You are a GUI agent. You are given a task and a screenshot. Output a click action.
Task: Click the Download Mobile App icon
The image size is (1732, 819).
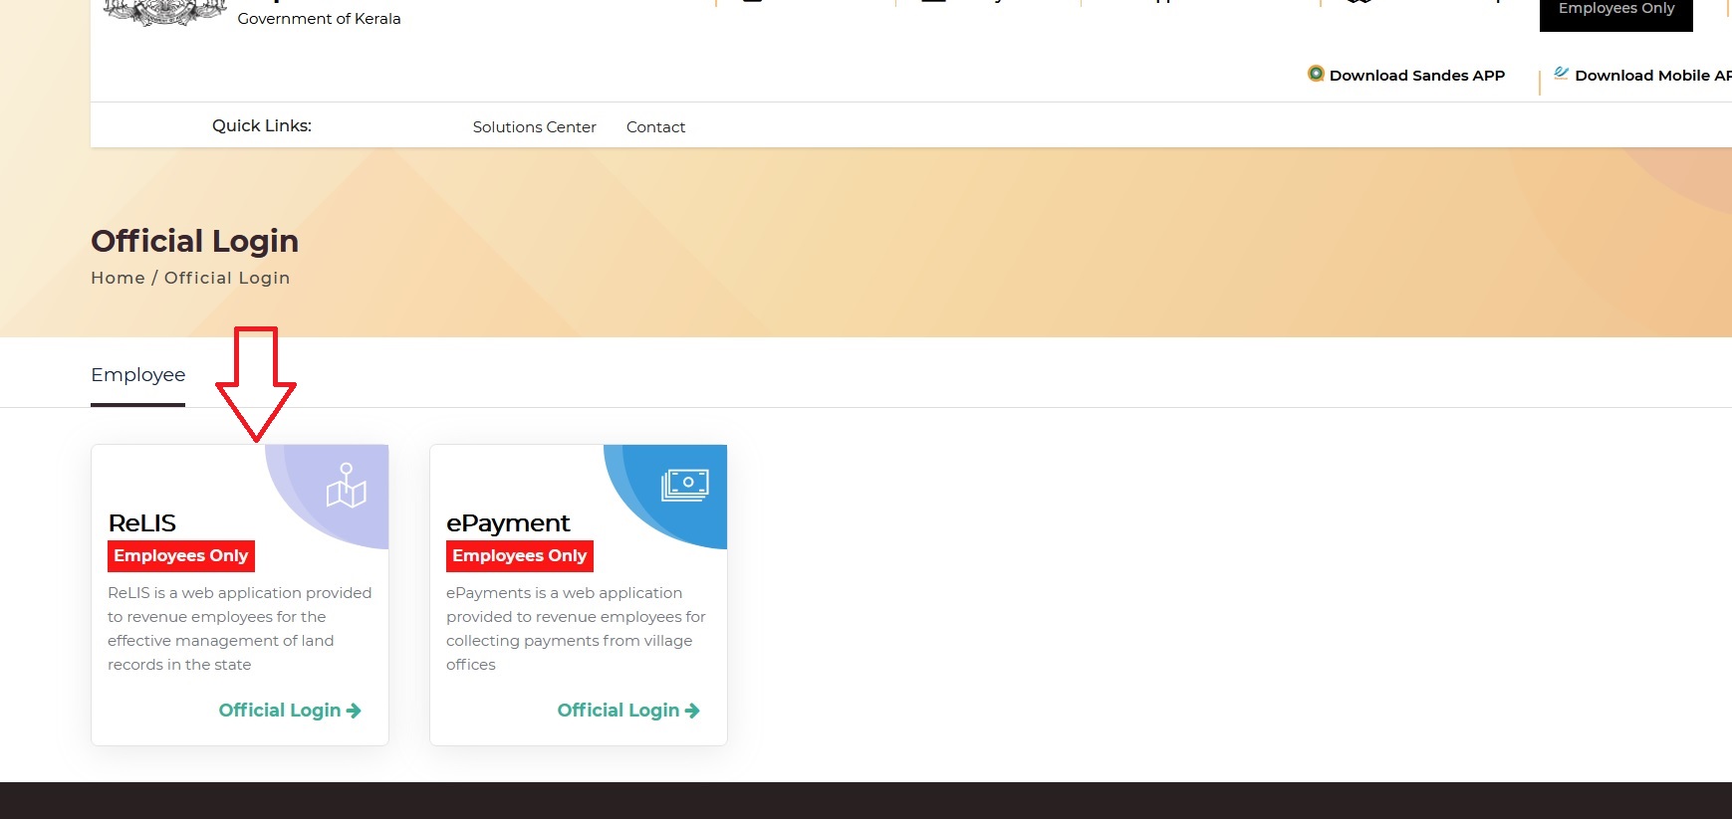[1561, 74]
